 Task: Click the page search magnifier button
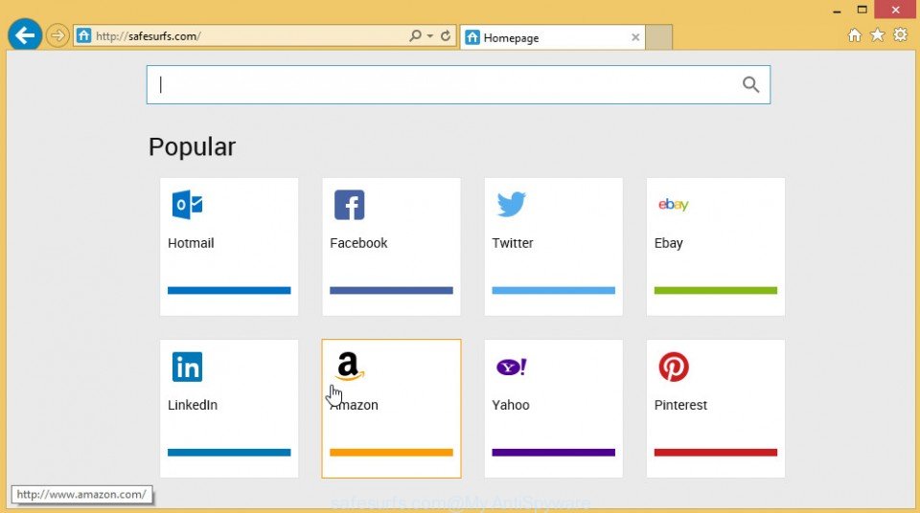(751, 84)
